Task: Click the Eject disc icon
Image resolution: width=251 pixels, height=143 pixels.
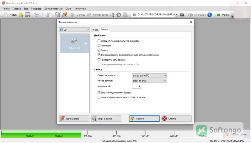Action: tap(119, 15)
